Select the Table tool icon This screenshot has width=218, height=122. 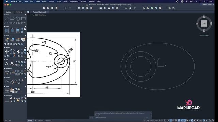(x=7, y=90)
